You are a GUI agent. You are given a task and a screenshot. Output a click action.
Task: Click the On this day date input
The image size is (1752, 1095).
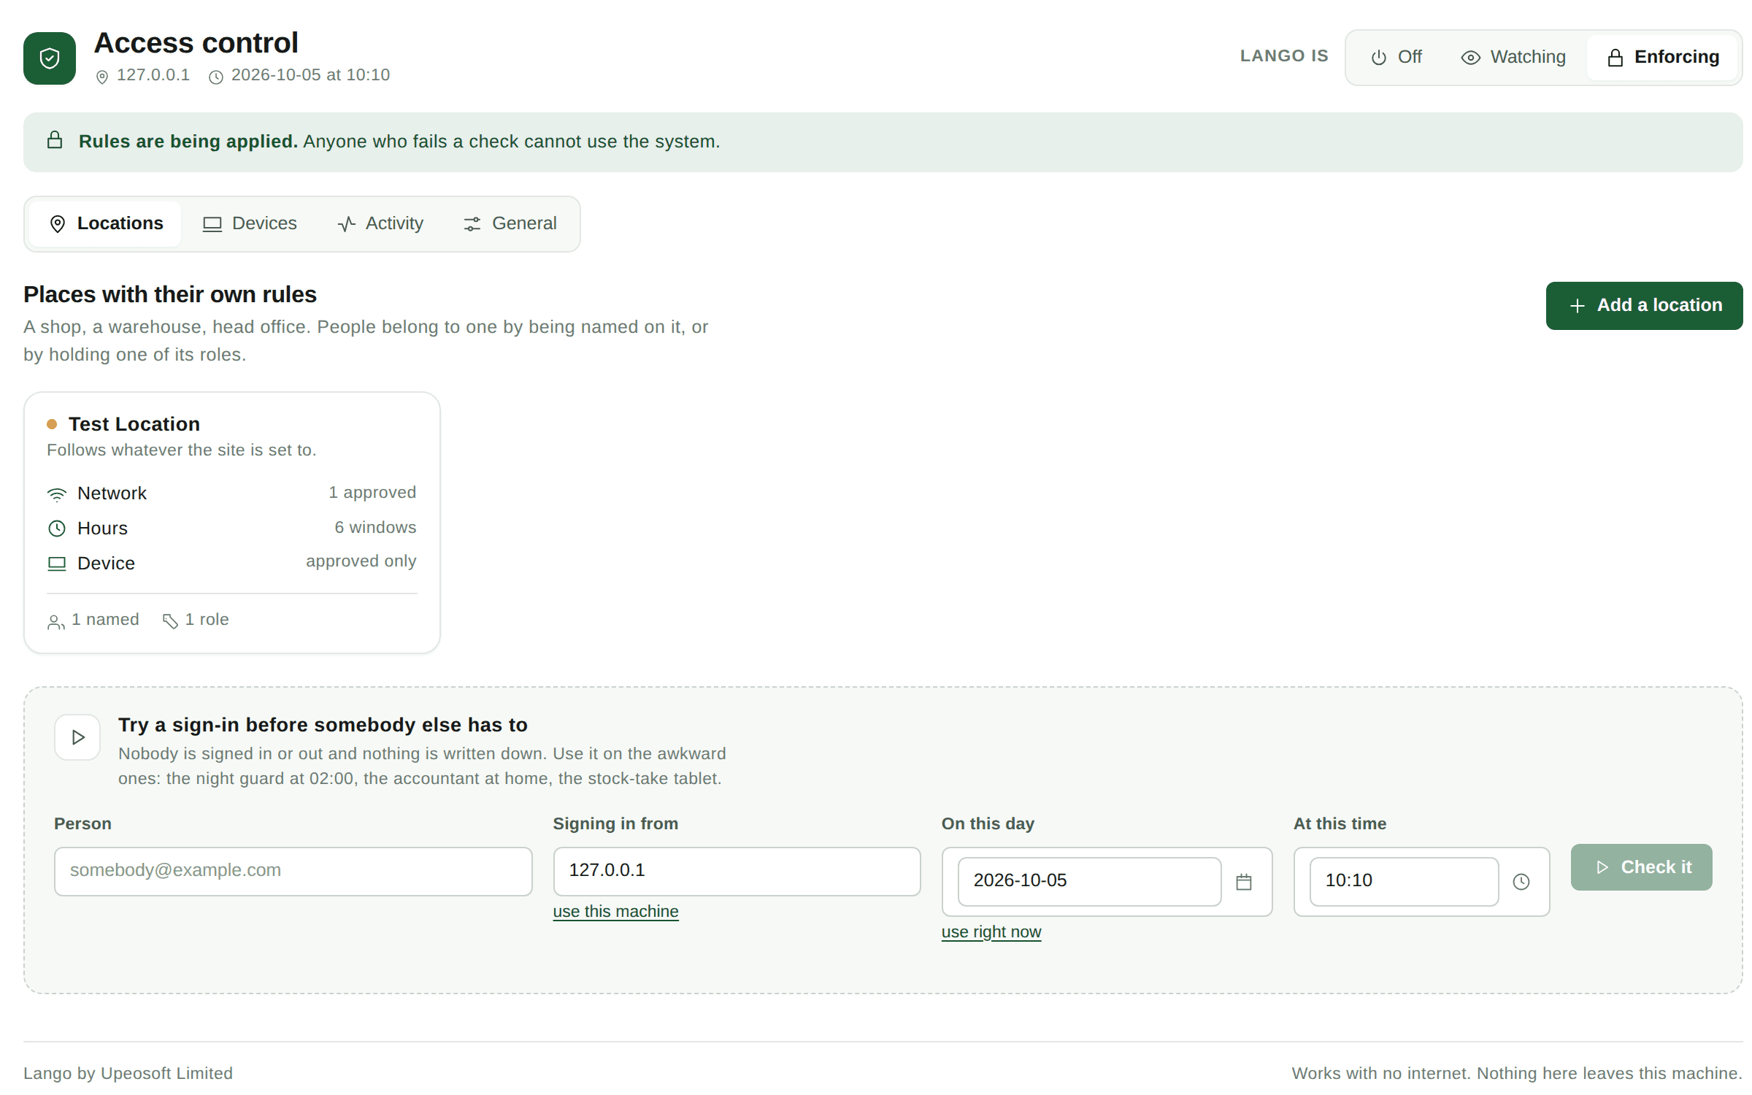tap(1089, 881)
